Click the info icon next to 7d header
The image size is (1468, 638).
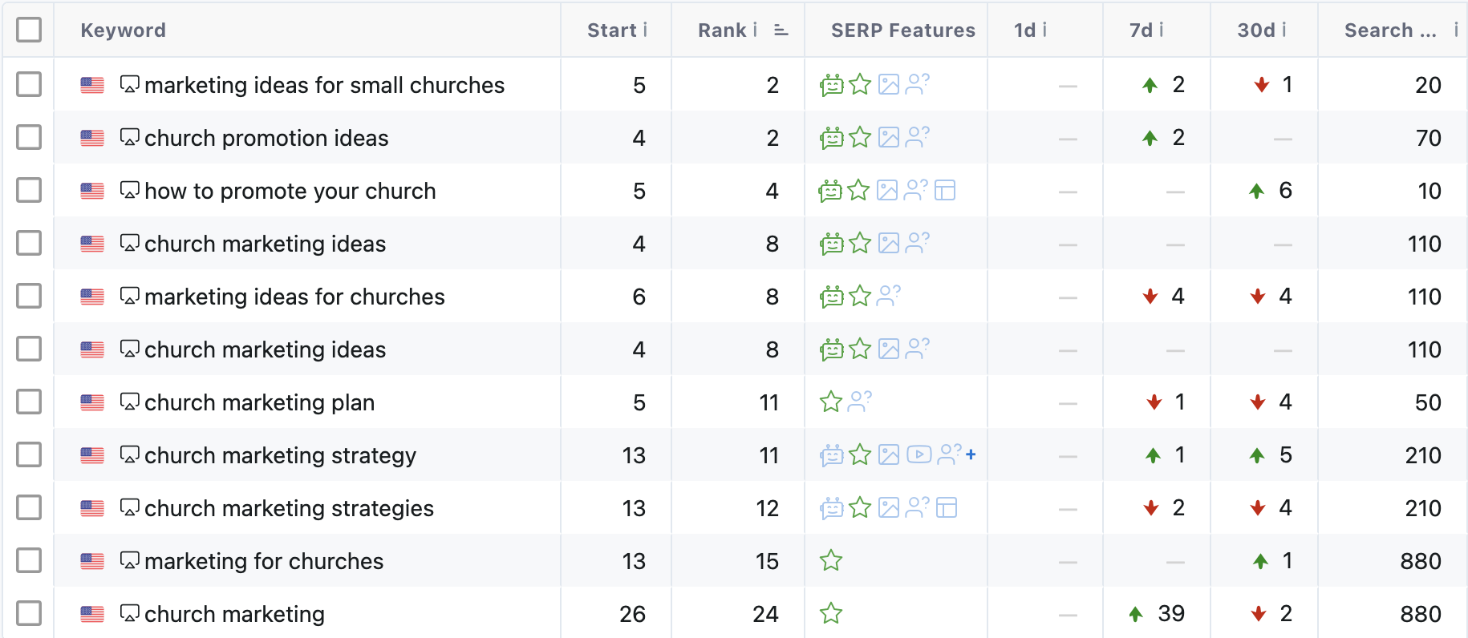[x=1161, y=30]
